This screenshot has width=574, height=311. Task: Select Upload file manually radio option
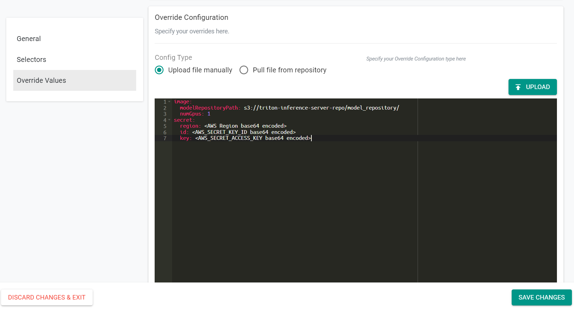[x=159, y=70]
